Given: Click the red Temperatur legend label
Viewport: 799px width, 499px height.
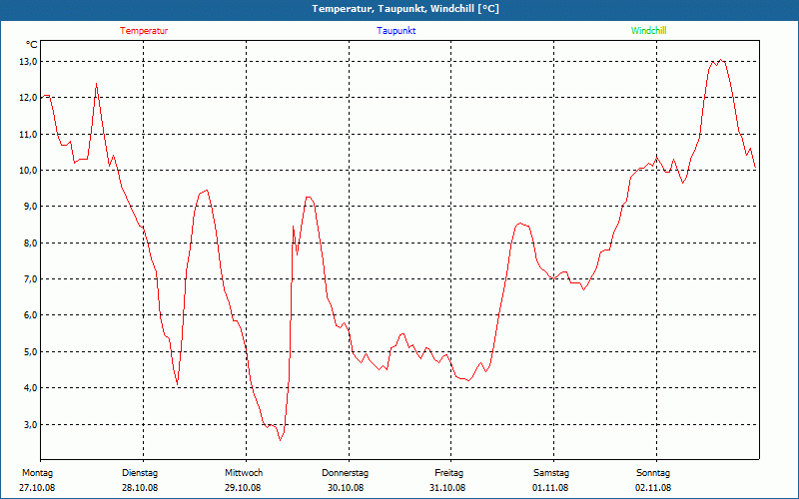Looking at the screenshot, I should (144, 31).
